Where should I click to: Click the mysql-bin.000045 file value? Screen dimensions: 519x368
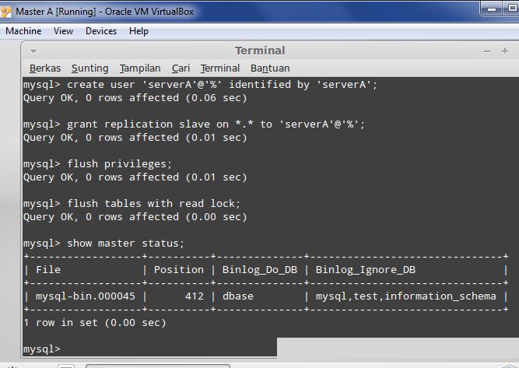tap(86, 296)
